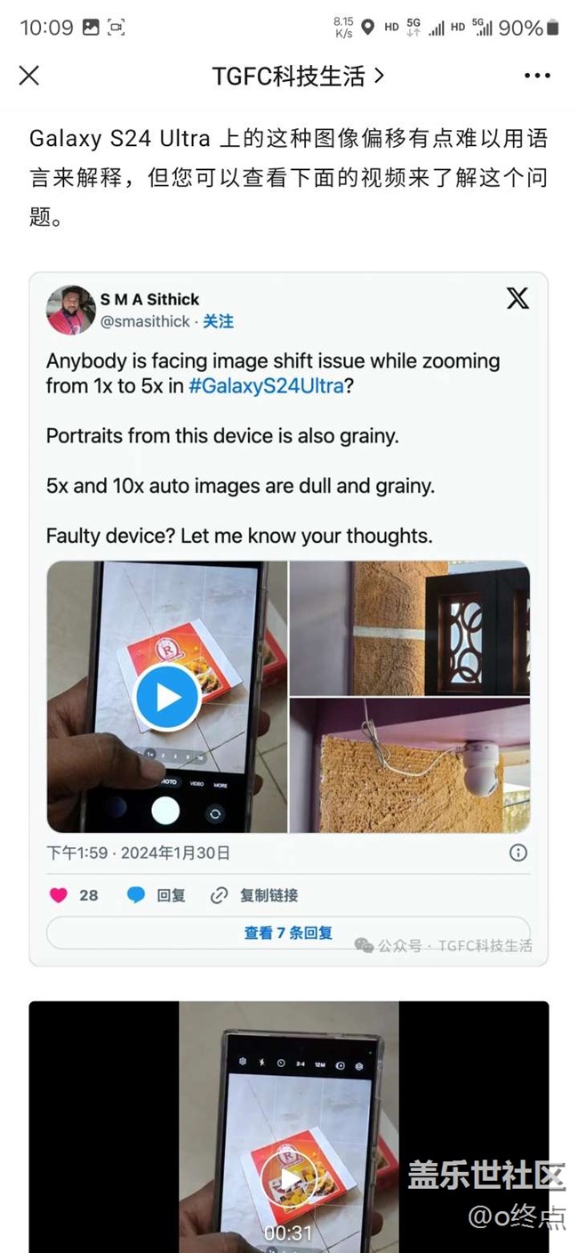Play the embedded tweet video
Image resolution: width=578 pixels, height=1253 pixels.
tap(167, 698)
